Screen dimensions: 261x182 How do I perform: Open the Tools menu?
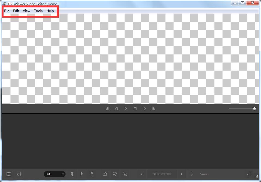[38, 11]
